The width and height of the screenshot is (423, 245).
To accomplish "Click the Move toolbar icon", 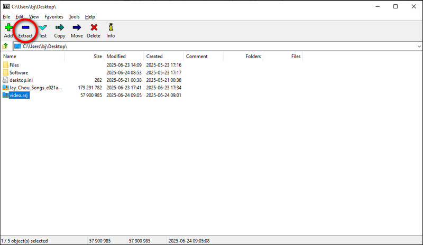I will (77, 31).
